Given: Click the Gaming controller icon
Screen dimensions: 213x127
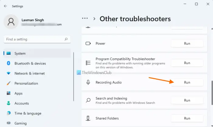Looking at the screenshot, I should [9, 123].
